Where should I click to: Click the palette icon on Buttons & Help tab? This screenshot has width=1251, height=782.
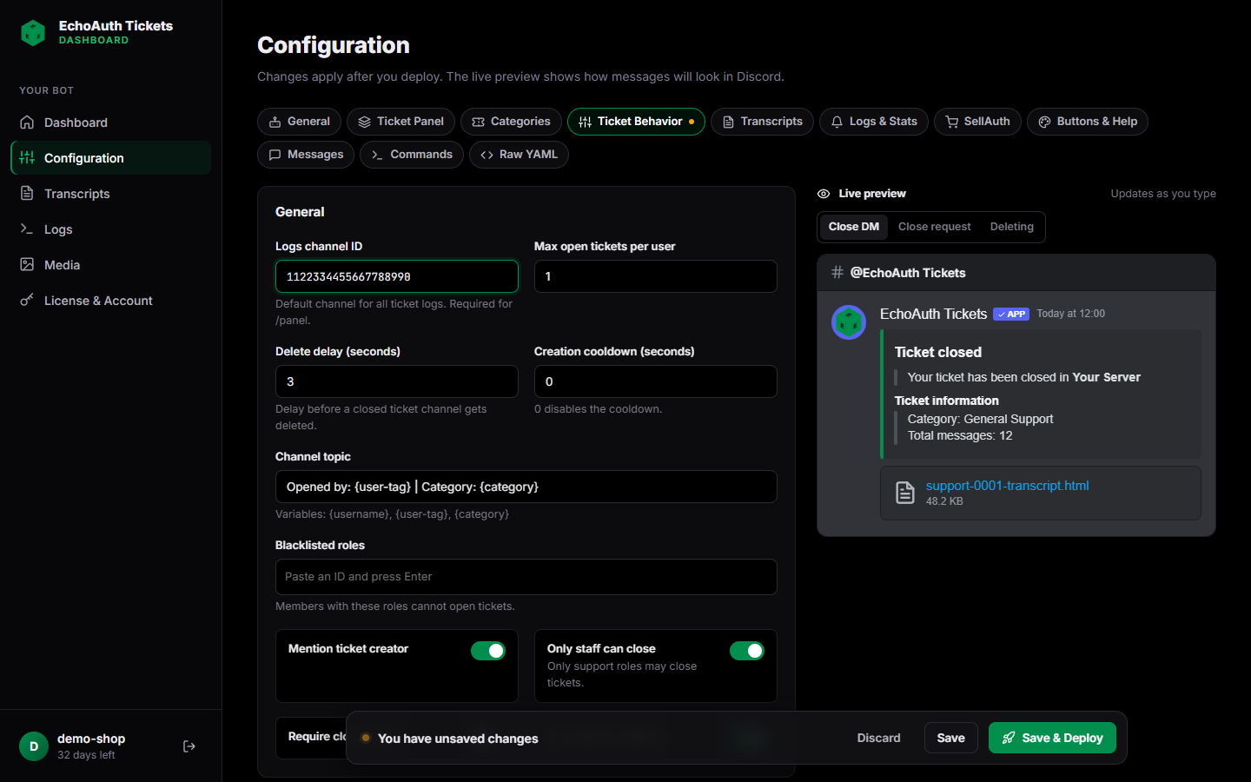tap(1044, 122)
